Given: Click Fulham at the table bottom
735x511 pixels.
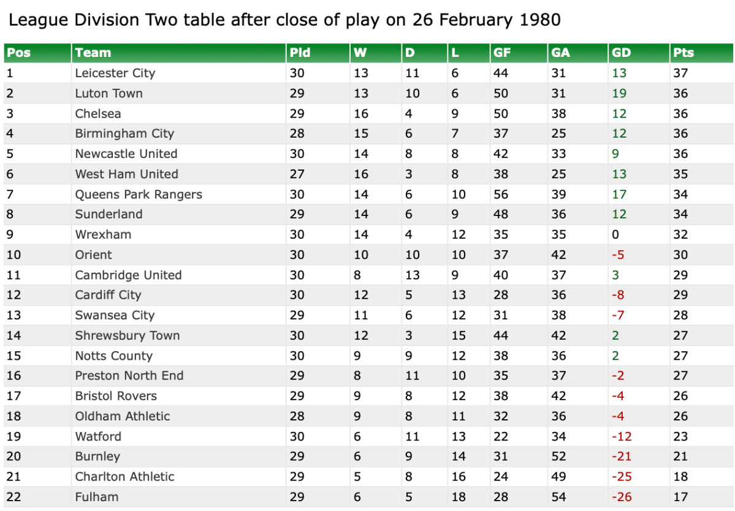Looking at the screenshot, I should (x=97, y=497).
